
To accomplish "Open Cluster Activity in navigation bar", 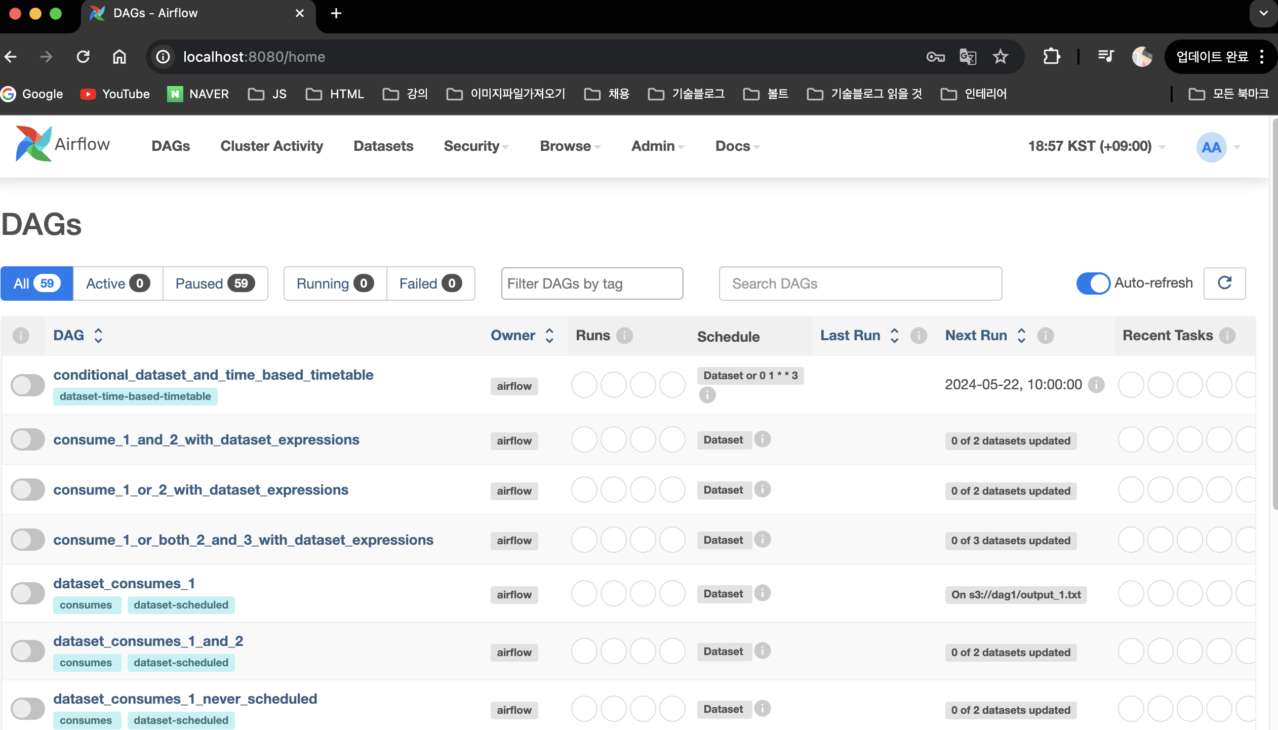I will click(x=271, y=146).
